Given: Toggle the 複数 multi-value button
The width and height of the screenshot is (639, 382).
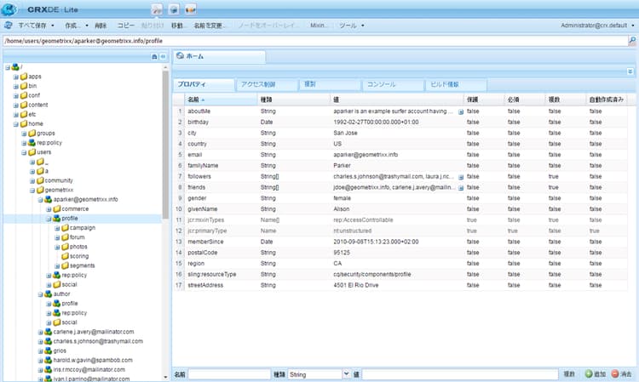Looking at the screenshot, I should [x=569, y=373].
